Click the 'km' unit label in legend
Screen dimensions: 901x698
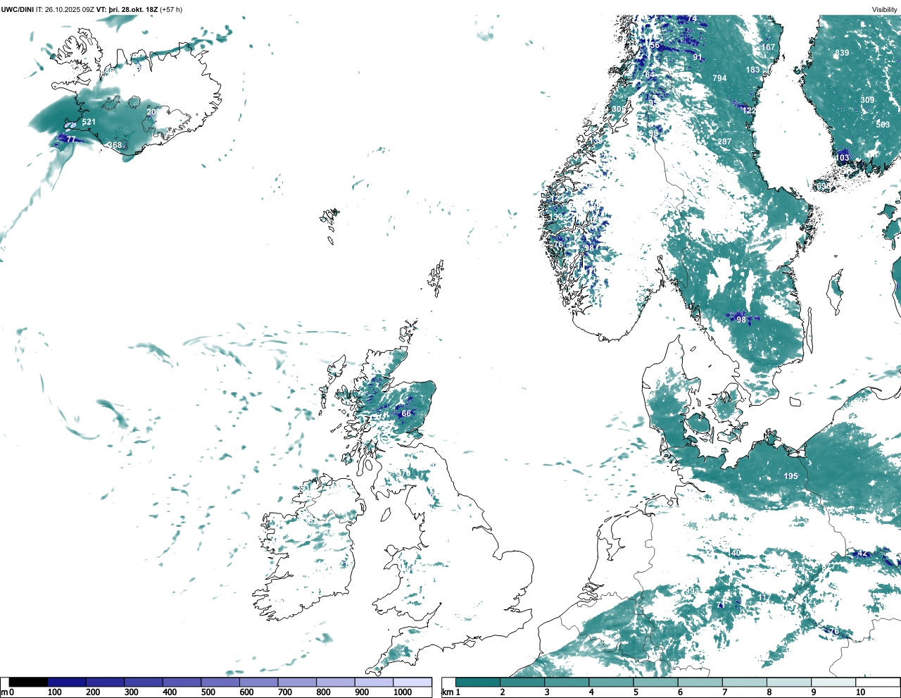point(448,692)
